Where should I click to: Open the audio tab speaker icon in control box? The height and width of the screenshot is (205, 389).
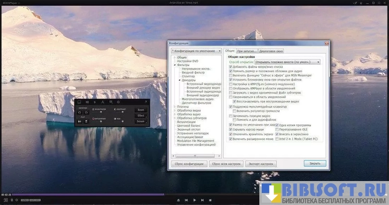pos(87,102)
